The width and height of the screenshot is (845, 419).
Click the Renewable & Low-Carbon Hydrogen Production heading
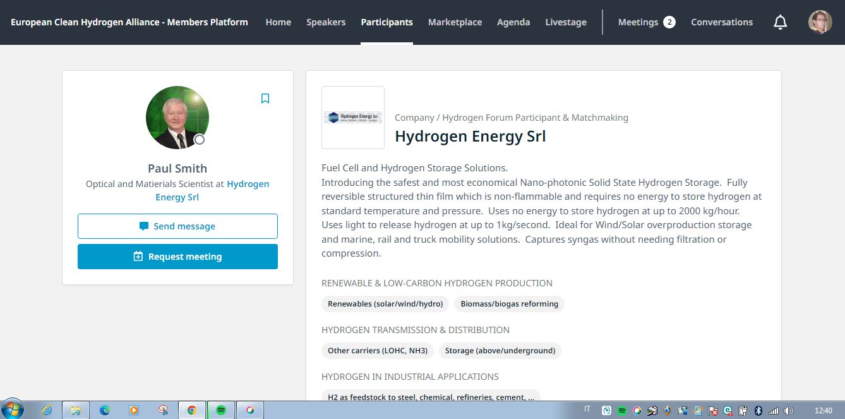(437, 283)
